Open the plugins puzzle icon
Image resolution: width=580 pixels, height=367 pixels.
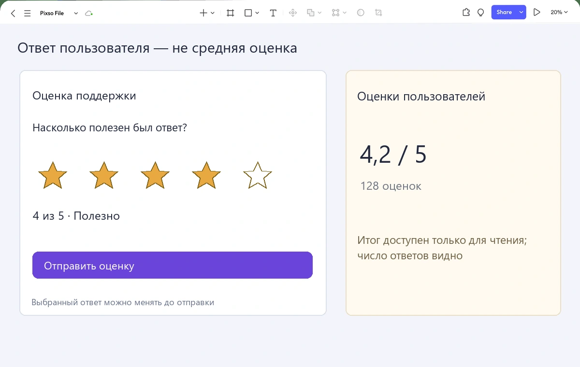pyautogui.click(x=466, y=13)
